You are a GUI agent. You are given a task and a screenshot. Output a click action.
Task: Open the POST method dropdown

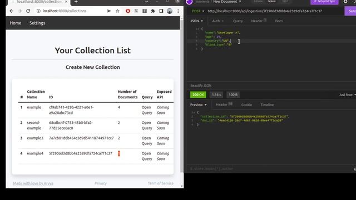(x=198, y=11)
